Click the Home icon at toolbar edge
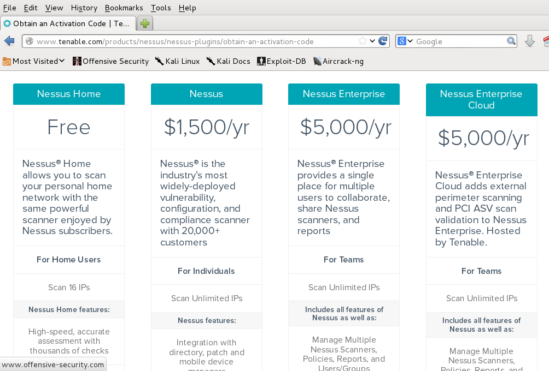The image size is (549, 371). tap(546, 41)
